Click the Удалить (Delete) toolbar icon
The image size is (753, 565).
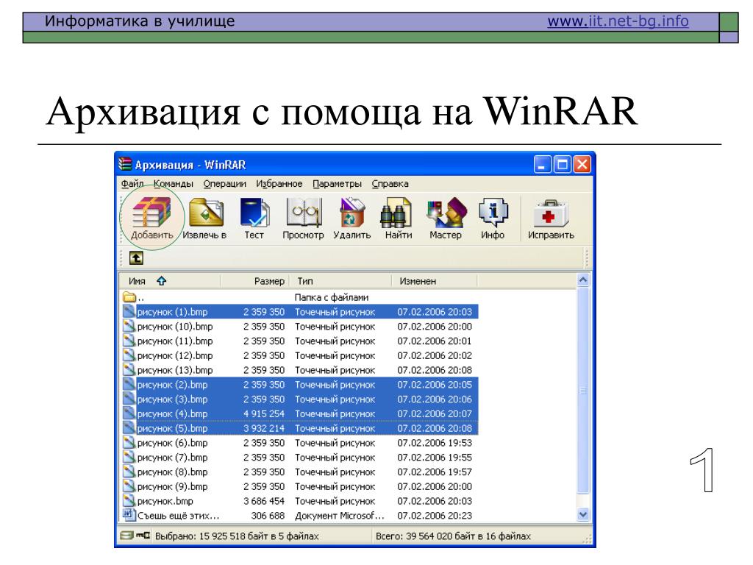[352, 218]
